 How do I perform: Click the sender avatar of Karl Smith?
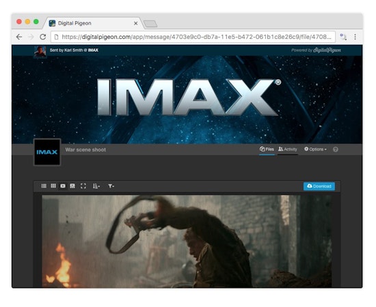(x=40, y=51)
